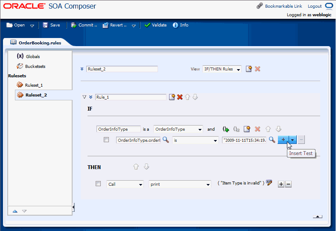This screenshot has height=231, width=336.
Task: Move the THEN action down
Action: pos(146,167)
